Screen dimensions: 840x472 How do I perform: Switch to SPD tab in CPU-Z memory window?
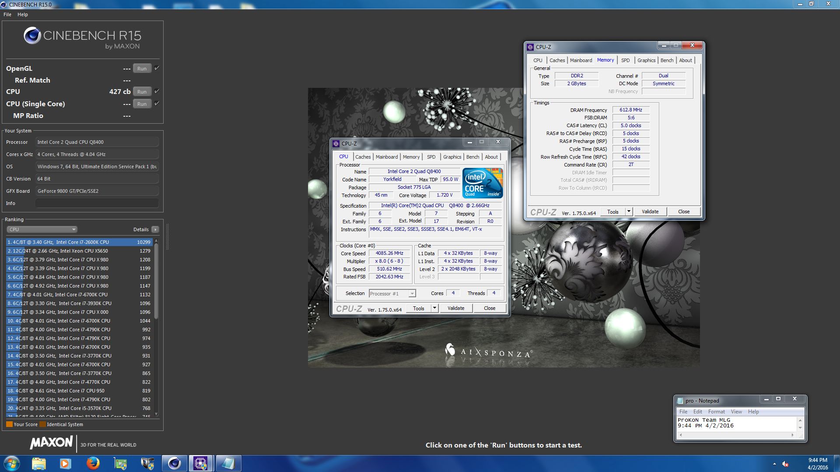click(x=625, y=60)
